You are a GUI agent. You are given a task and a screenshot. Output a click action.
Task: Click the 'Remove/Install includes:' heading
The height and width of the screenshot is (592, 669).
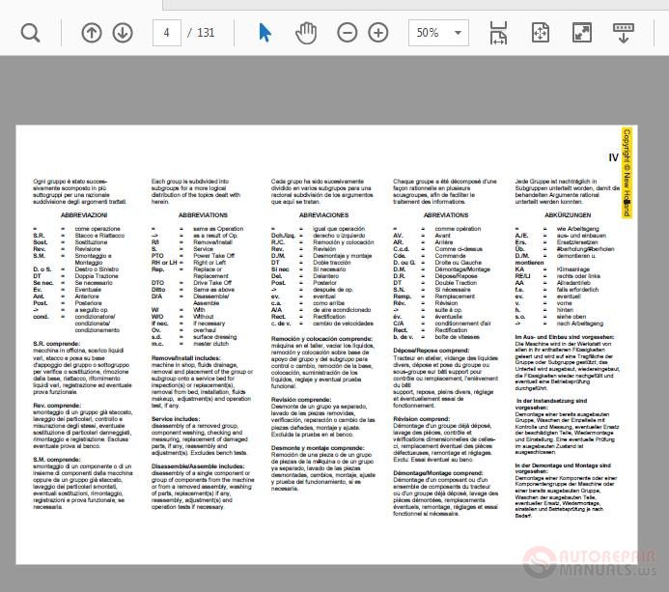click(x=186, y=358)
